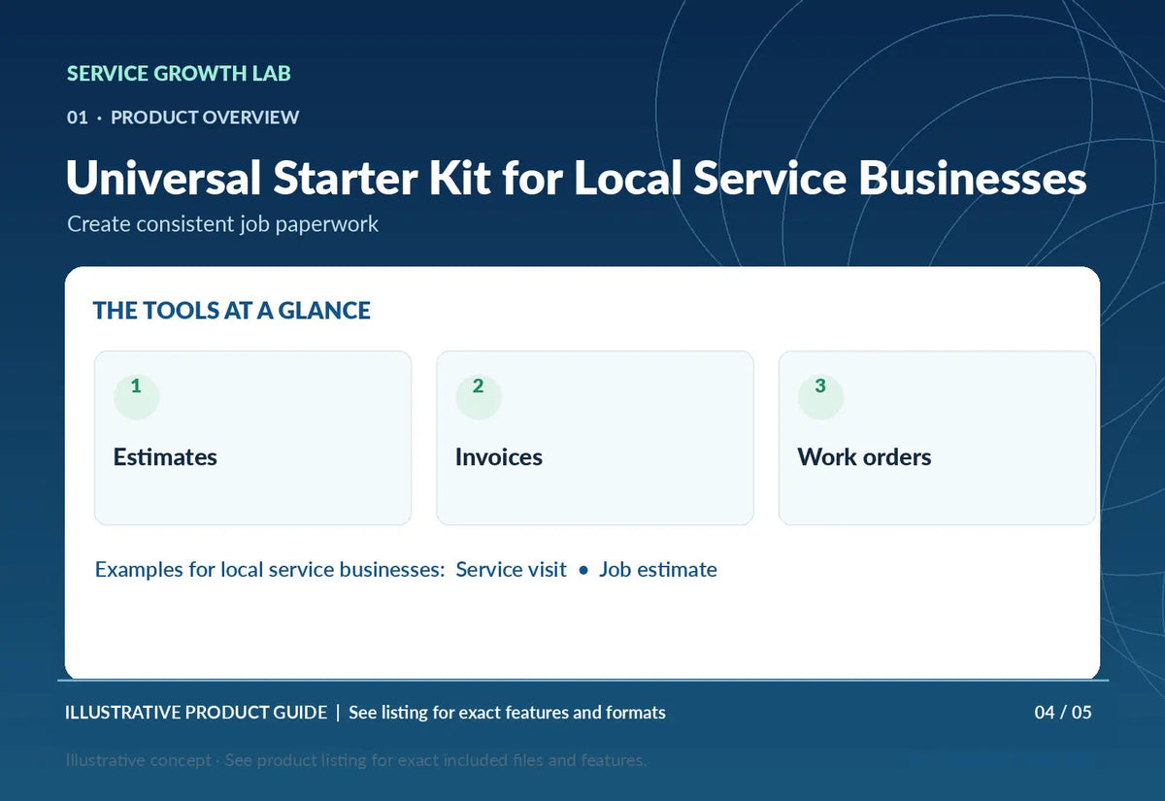Click the Work orders card

[x=938, y=438]
